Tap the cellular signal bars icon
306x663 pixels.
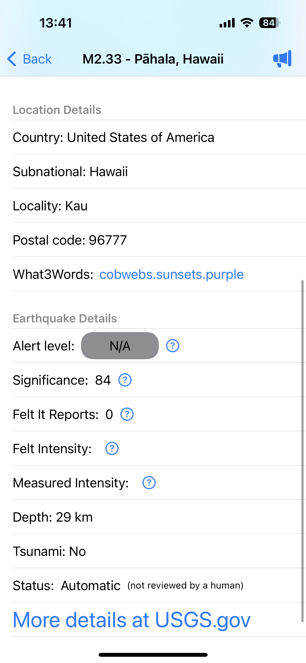click(227, 23)
